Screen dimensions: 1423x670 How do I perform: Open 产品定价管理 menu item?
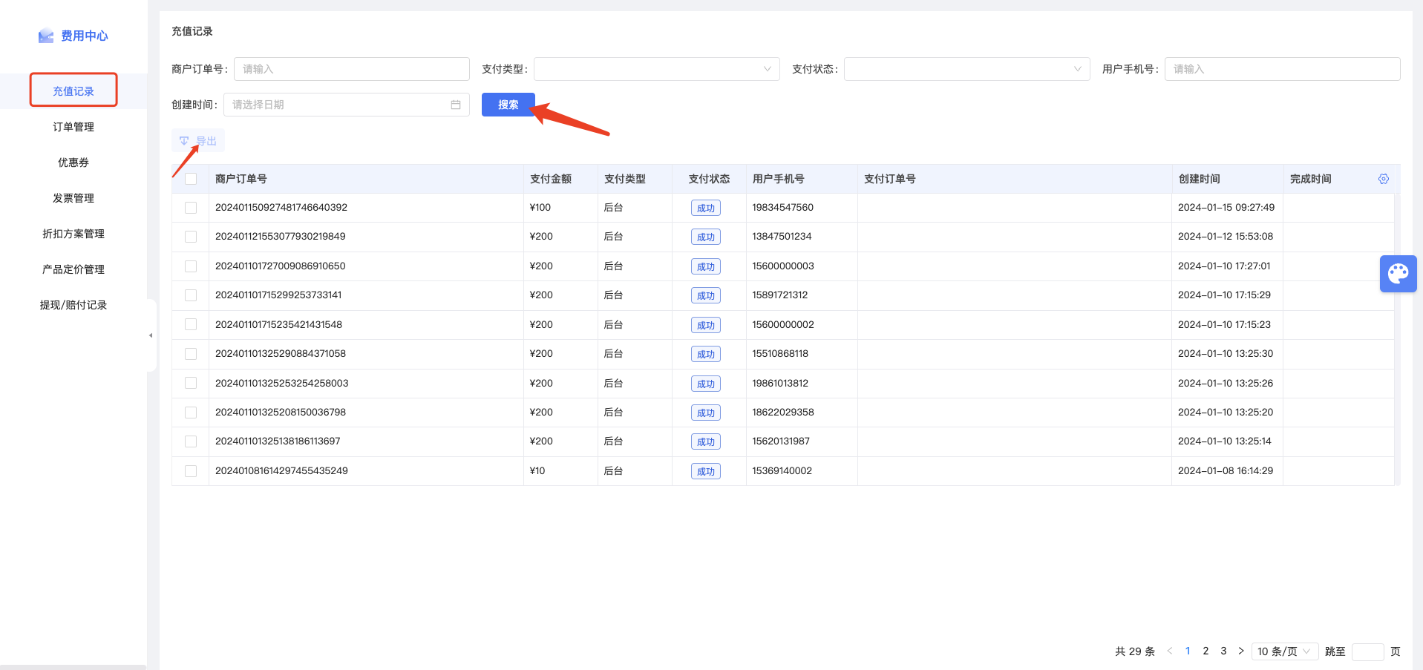coord(73,269)
